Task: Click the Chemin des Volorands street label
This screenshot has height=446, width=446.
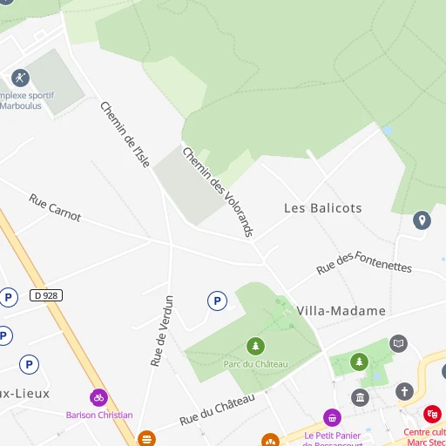Action: (x=219, y=192)
